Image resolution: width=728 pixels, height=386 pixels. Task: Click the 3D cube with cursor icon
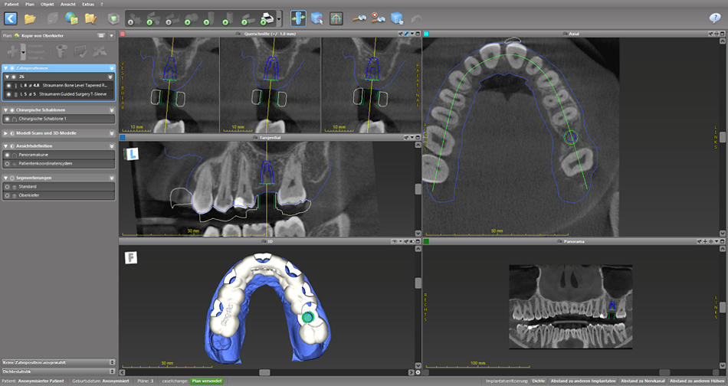(x=317, y=18)
